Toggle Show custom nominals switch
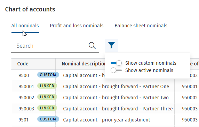 point(116,63)
